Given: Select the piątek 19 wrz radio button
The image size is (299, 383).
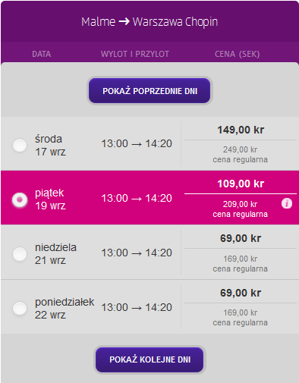Looking at the screenshot, I should pos(20,199).
